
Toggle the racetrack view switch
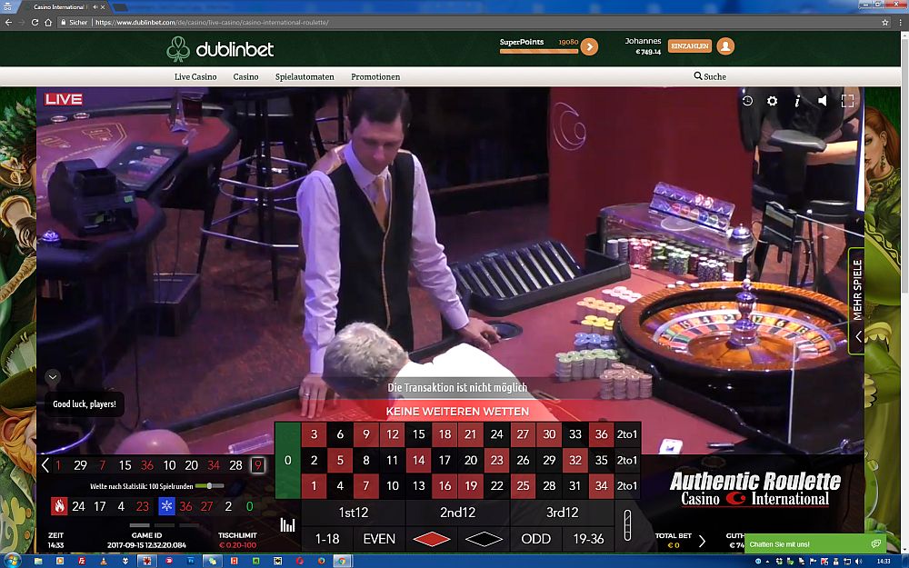(x=625, y=525)
